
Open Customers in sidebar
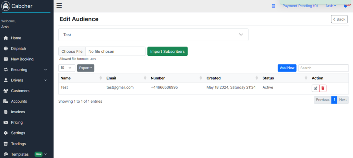click(20, 91)
